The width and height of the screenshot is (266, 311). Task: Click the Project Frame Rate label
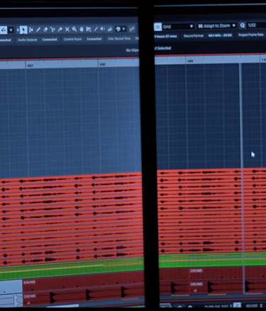click(x=251, y=35)
